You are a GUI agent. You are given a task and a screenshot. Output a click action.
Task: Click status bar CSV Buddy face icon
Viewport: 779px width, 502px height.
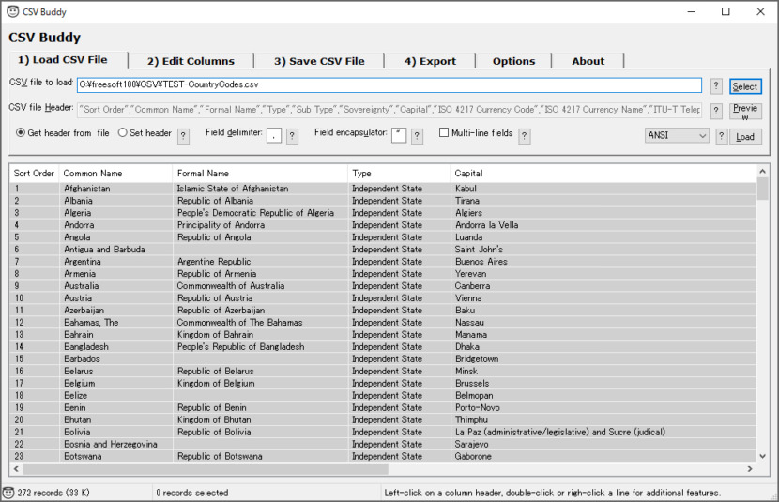8,493
